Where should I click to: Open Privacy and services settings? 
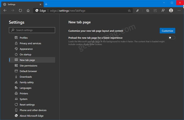click(32, 43)
